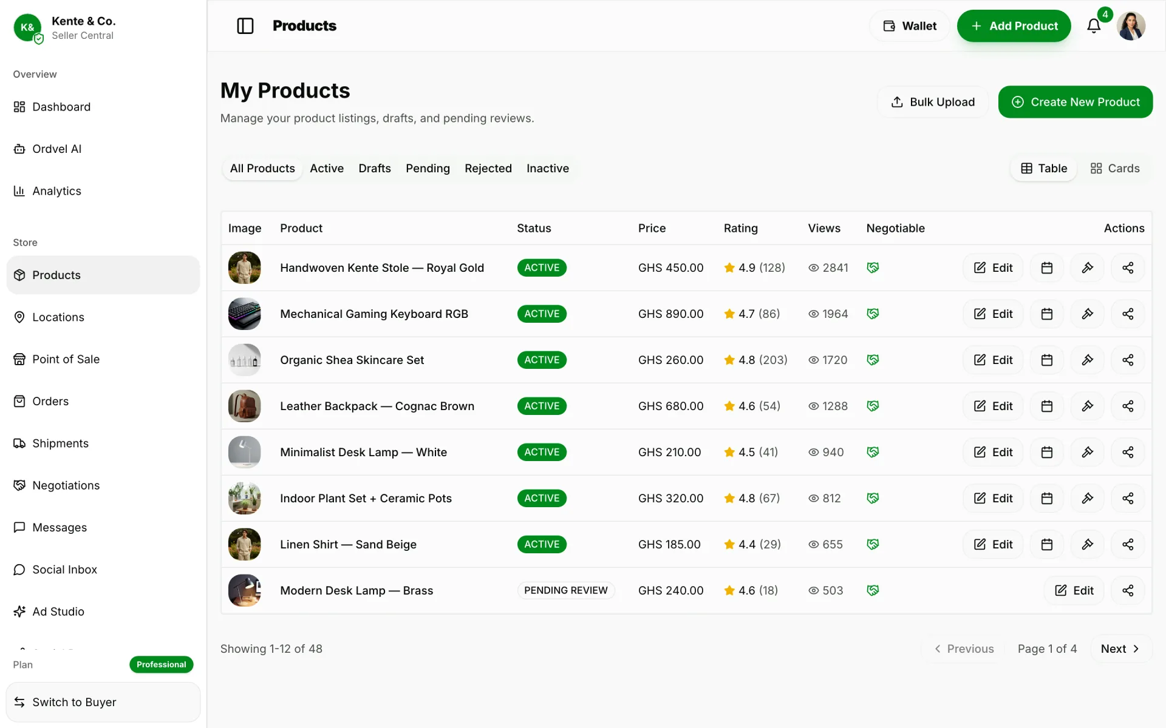
Task: Share the Linen Shirt Sand Beige
Action: pyautogui.click(x=1128, y=544)
